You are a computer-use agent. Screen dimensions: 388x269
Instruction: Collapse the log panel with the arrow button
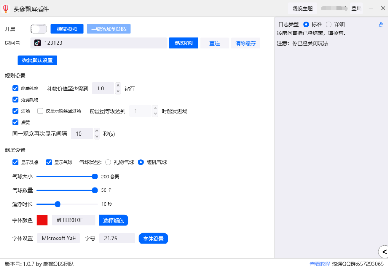pyautogui.click(x=383, y=252)
